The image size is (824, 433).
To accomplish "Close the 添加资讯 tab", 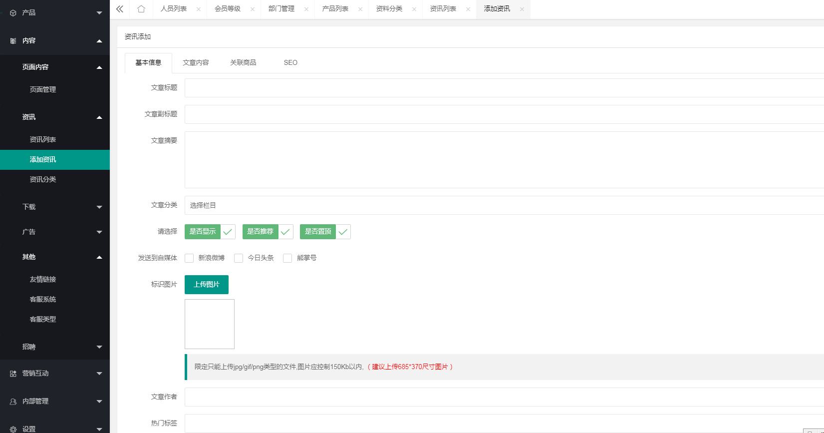I will pyautogui.click(x=522, y=9).
